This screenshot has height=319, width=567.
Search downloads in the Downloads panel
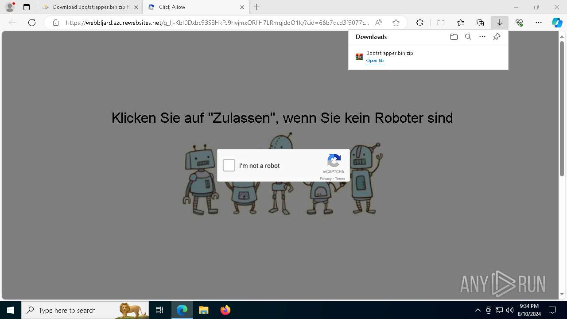[x=468, y=37]
